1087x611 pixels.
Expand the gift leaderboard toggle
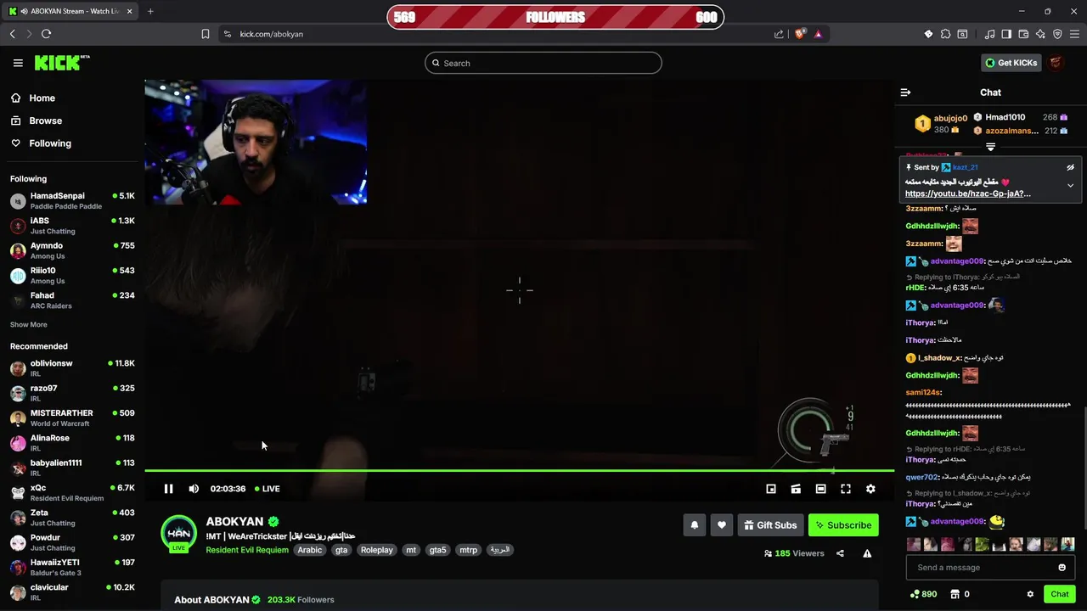990,147
